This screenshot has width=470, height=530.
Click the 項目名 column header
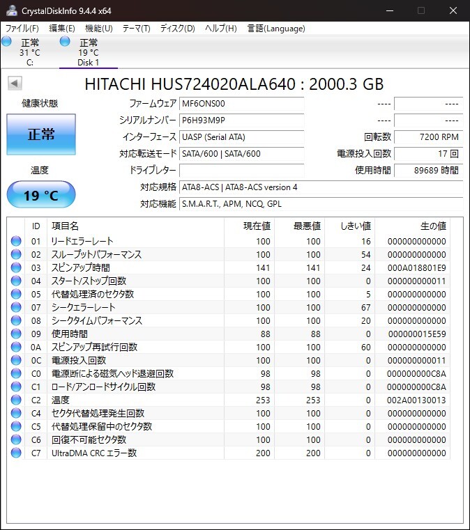[135, 226]
